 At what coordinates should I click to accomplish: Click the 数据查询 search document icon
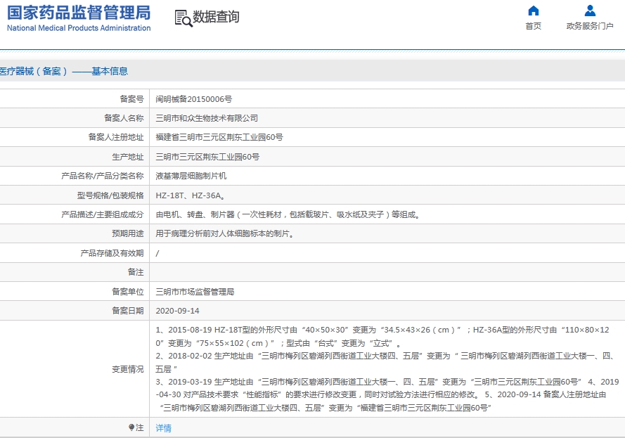click(183, 18)
